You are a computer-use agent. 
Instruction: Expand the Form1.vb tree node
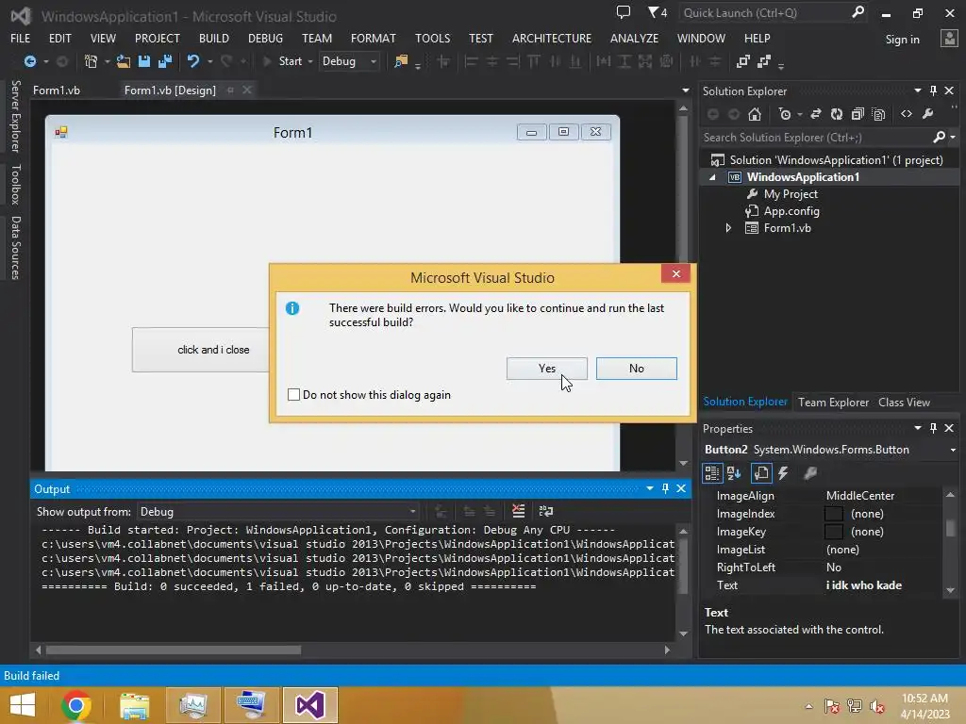[729, 228]
